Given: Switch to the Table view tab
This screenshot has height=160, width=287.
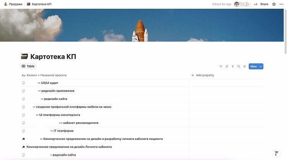Looking at the screenshot, I should coord(28,66).
